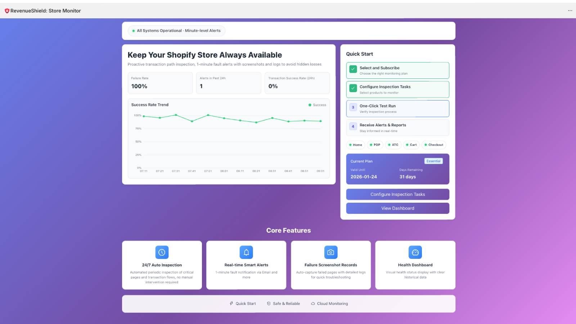
Task: Click the All Systems Operational status badge
Action: click(176, 31)
